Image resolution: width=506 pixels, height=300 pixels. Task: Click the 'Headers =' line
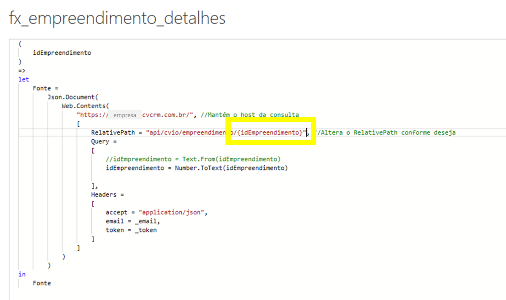107,195
